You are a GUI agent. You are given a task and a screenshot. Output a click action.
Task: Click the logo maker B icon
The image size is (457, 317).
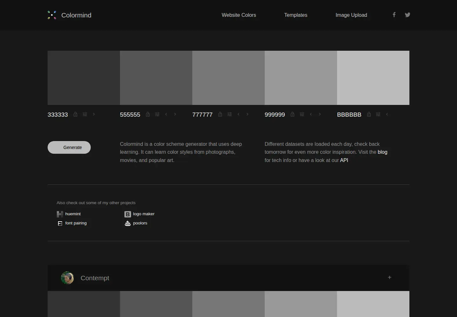click(128, 214)
